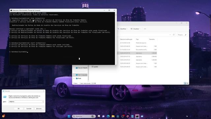The image size is (211, 119).
Task: Open the Visualizar view menu in Explorer
Action: [136, 29]
